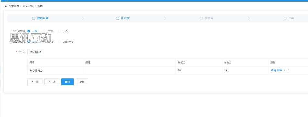Viewport: 308px width, 117px height.
Task: Click the star icon before 总体得分
Action: tap(31, 70)
